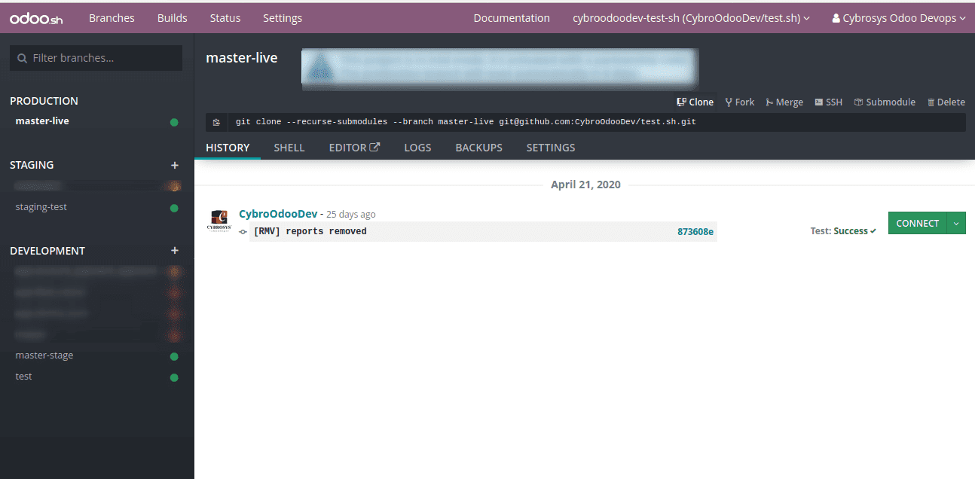The image size is (975, 479).
Task: Click the STAGING section heading
Action: tap(32, 165)
